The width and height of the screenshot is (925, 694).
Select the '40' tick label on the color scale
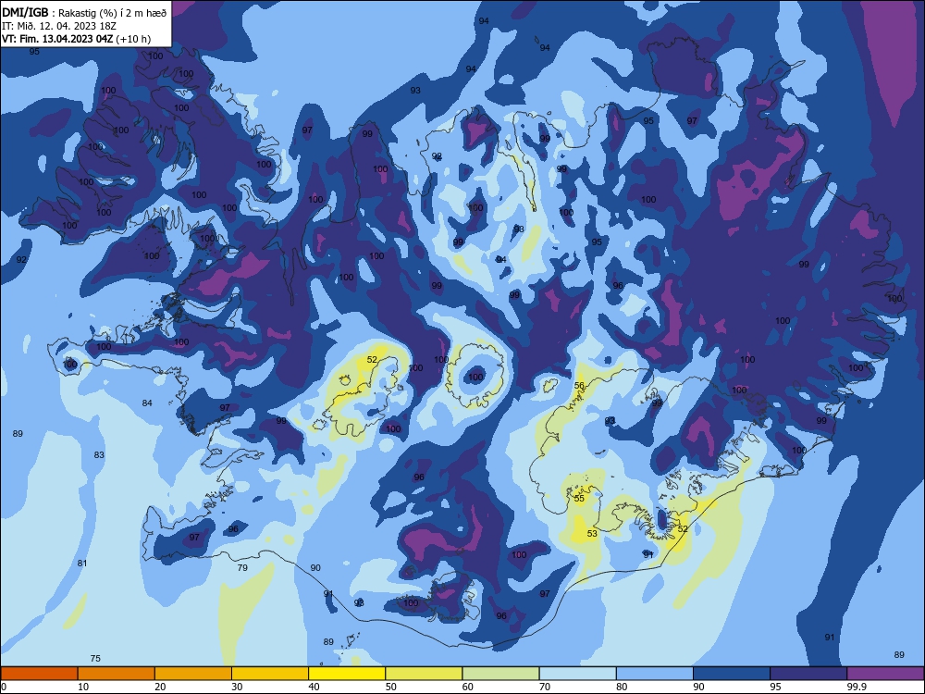pos(314,687)
